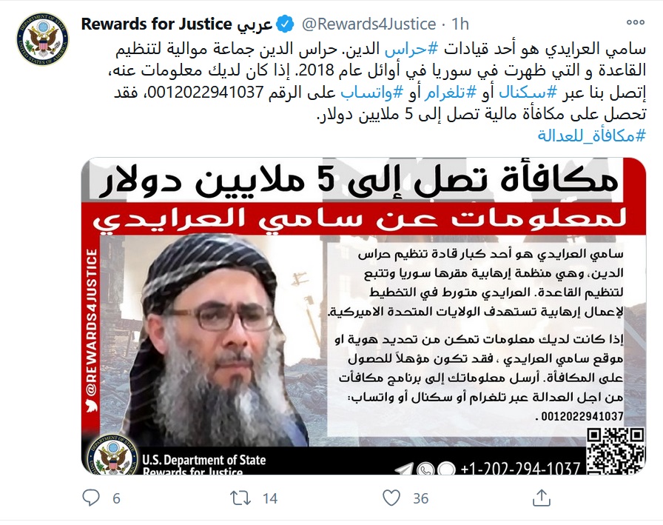Screen dimensions: 663x525
Task: Open the share tweet icon
Action: [x=541, y=498]
